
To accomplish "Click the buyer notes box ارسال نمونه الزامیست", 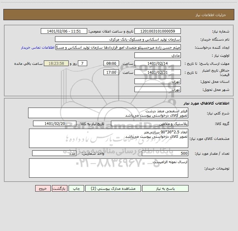I will (108, 168).
